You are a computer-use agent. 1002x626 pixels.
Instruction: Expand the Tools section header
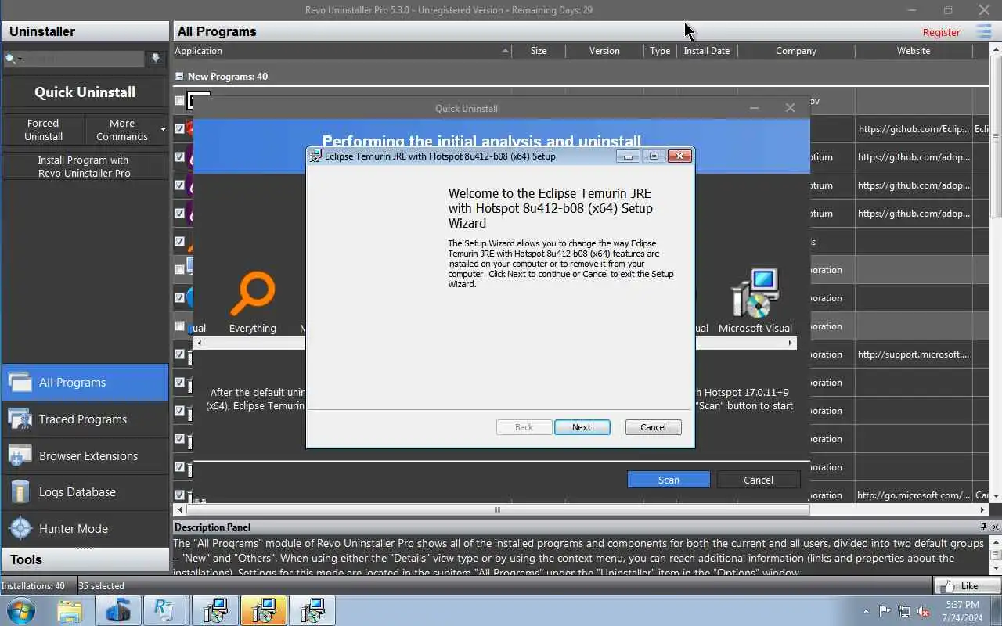click(85, 559)
